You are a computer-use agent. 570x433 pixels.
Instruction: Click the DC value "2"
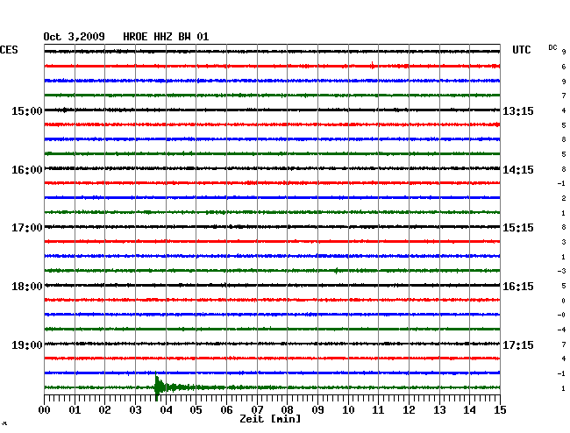pos(564,198)
